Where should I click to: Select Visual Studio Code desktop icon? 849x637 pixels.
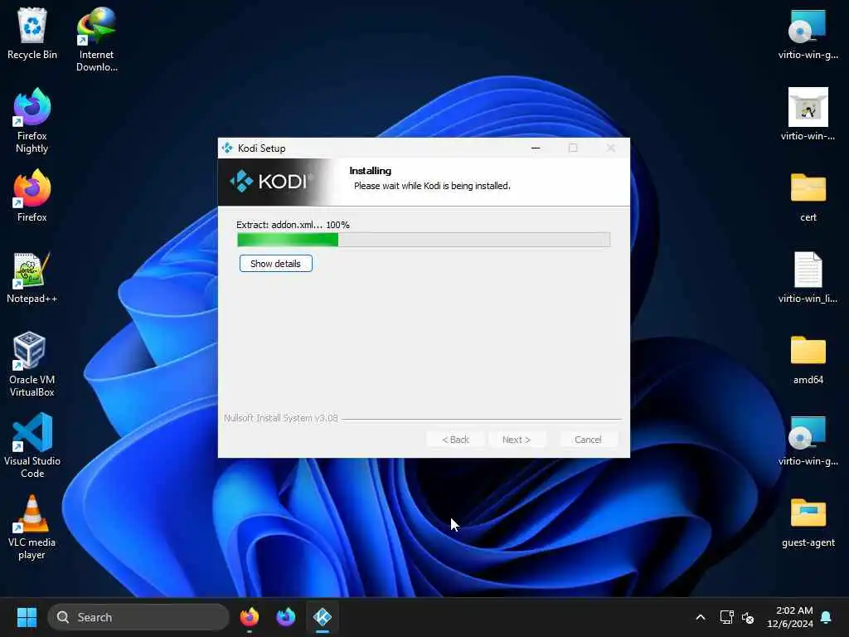[32, 445]
